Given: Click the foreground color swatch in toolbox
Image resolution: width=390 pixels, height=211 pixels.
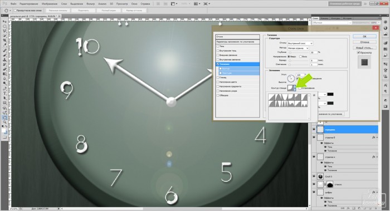Looking at the screenshot, I should [4, 130].
